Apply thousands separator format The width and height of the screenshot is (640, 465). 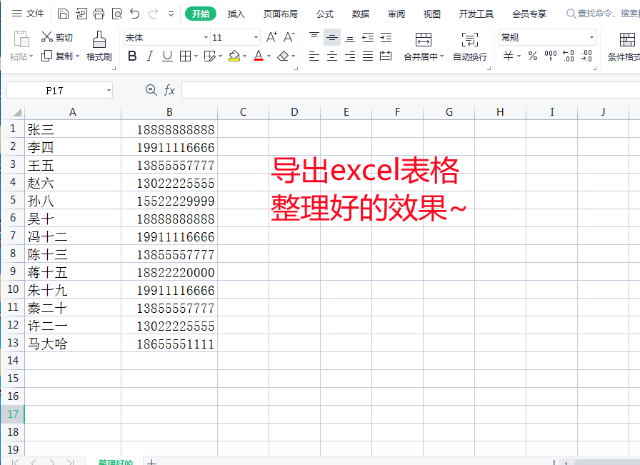click(x=551, y=56)
